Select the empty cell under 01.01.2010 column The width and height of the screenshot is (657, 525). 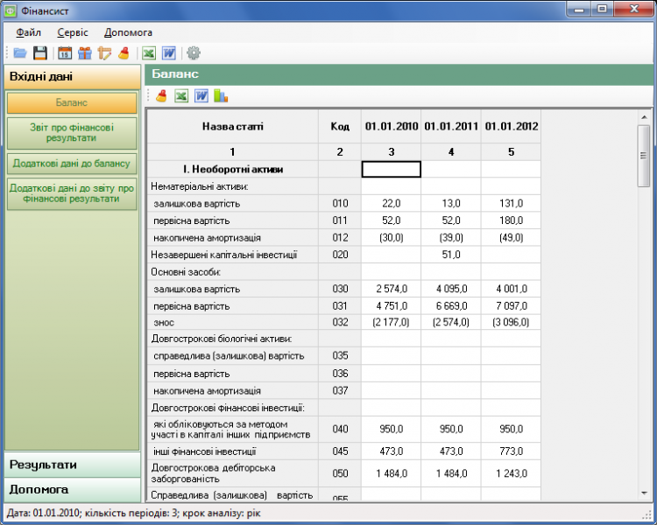pos(392,170)
